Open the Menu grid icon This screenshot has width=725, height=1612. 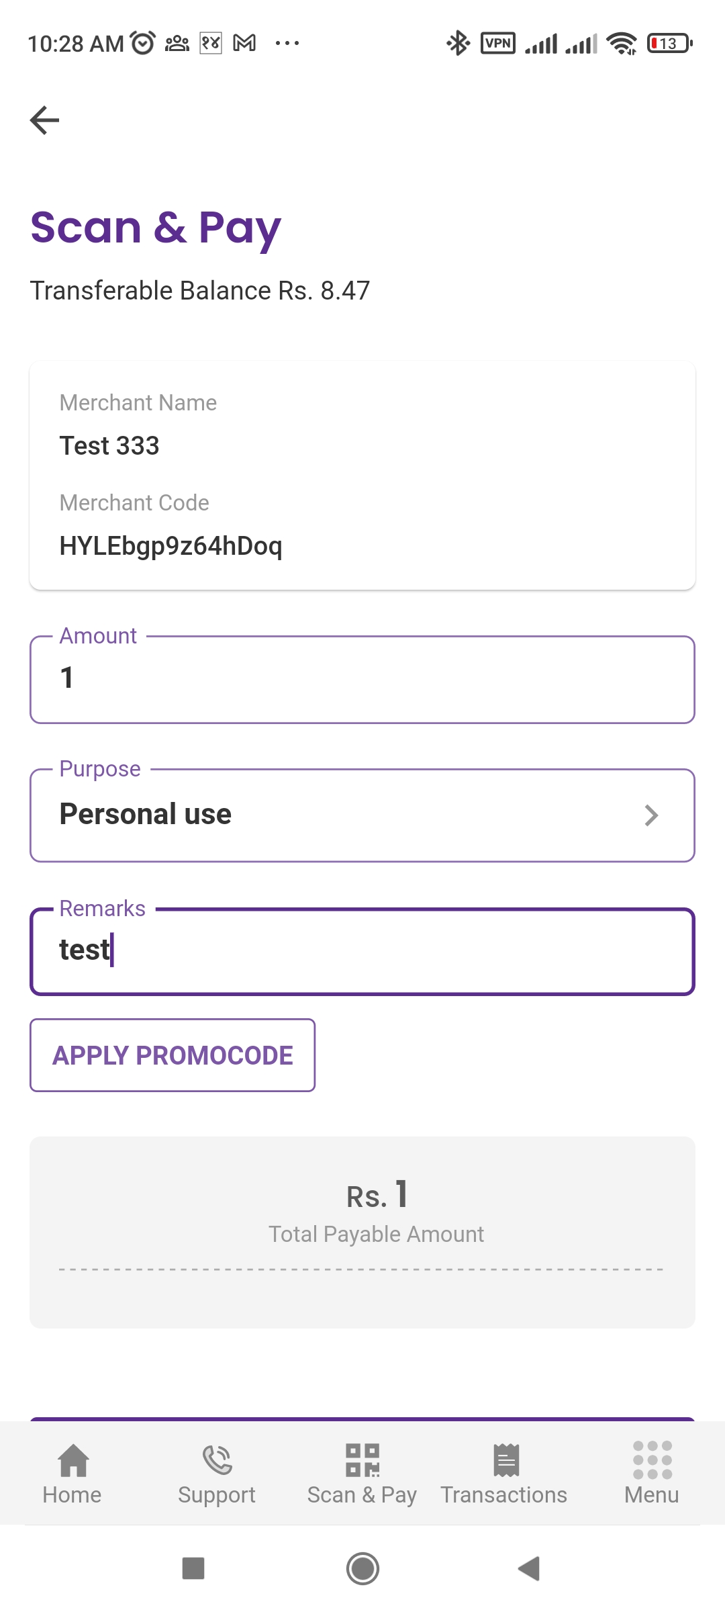652,1461
